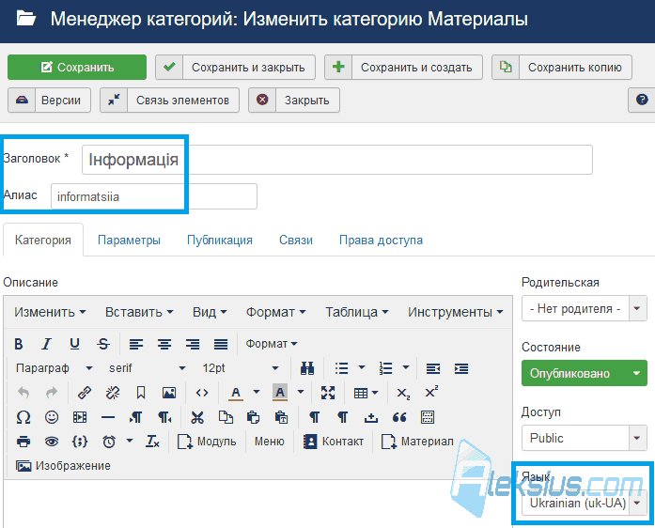Click the Модуль editor button
The height and width of the screenshot is (528, 655).
pyautogui.click(x=207, y=442)
